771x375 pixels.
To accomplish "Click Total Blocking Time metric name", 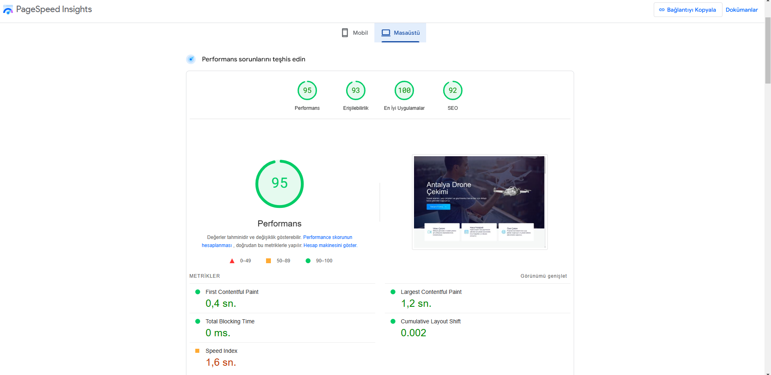I will 230,321.
